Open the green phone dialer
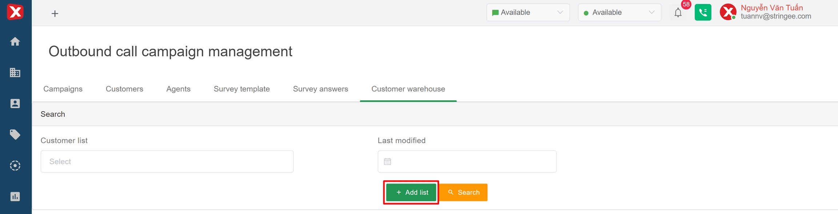Screen dimensions: 838x214 pos(703,13)
